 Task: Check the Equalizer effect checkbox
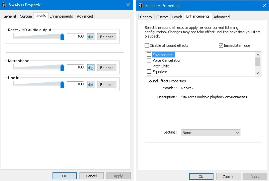tap(149, 72)
